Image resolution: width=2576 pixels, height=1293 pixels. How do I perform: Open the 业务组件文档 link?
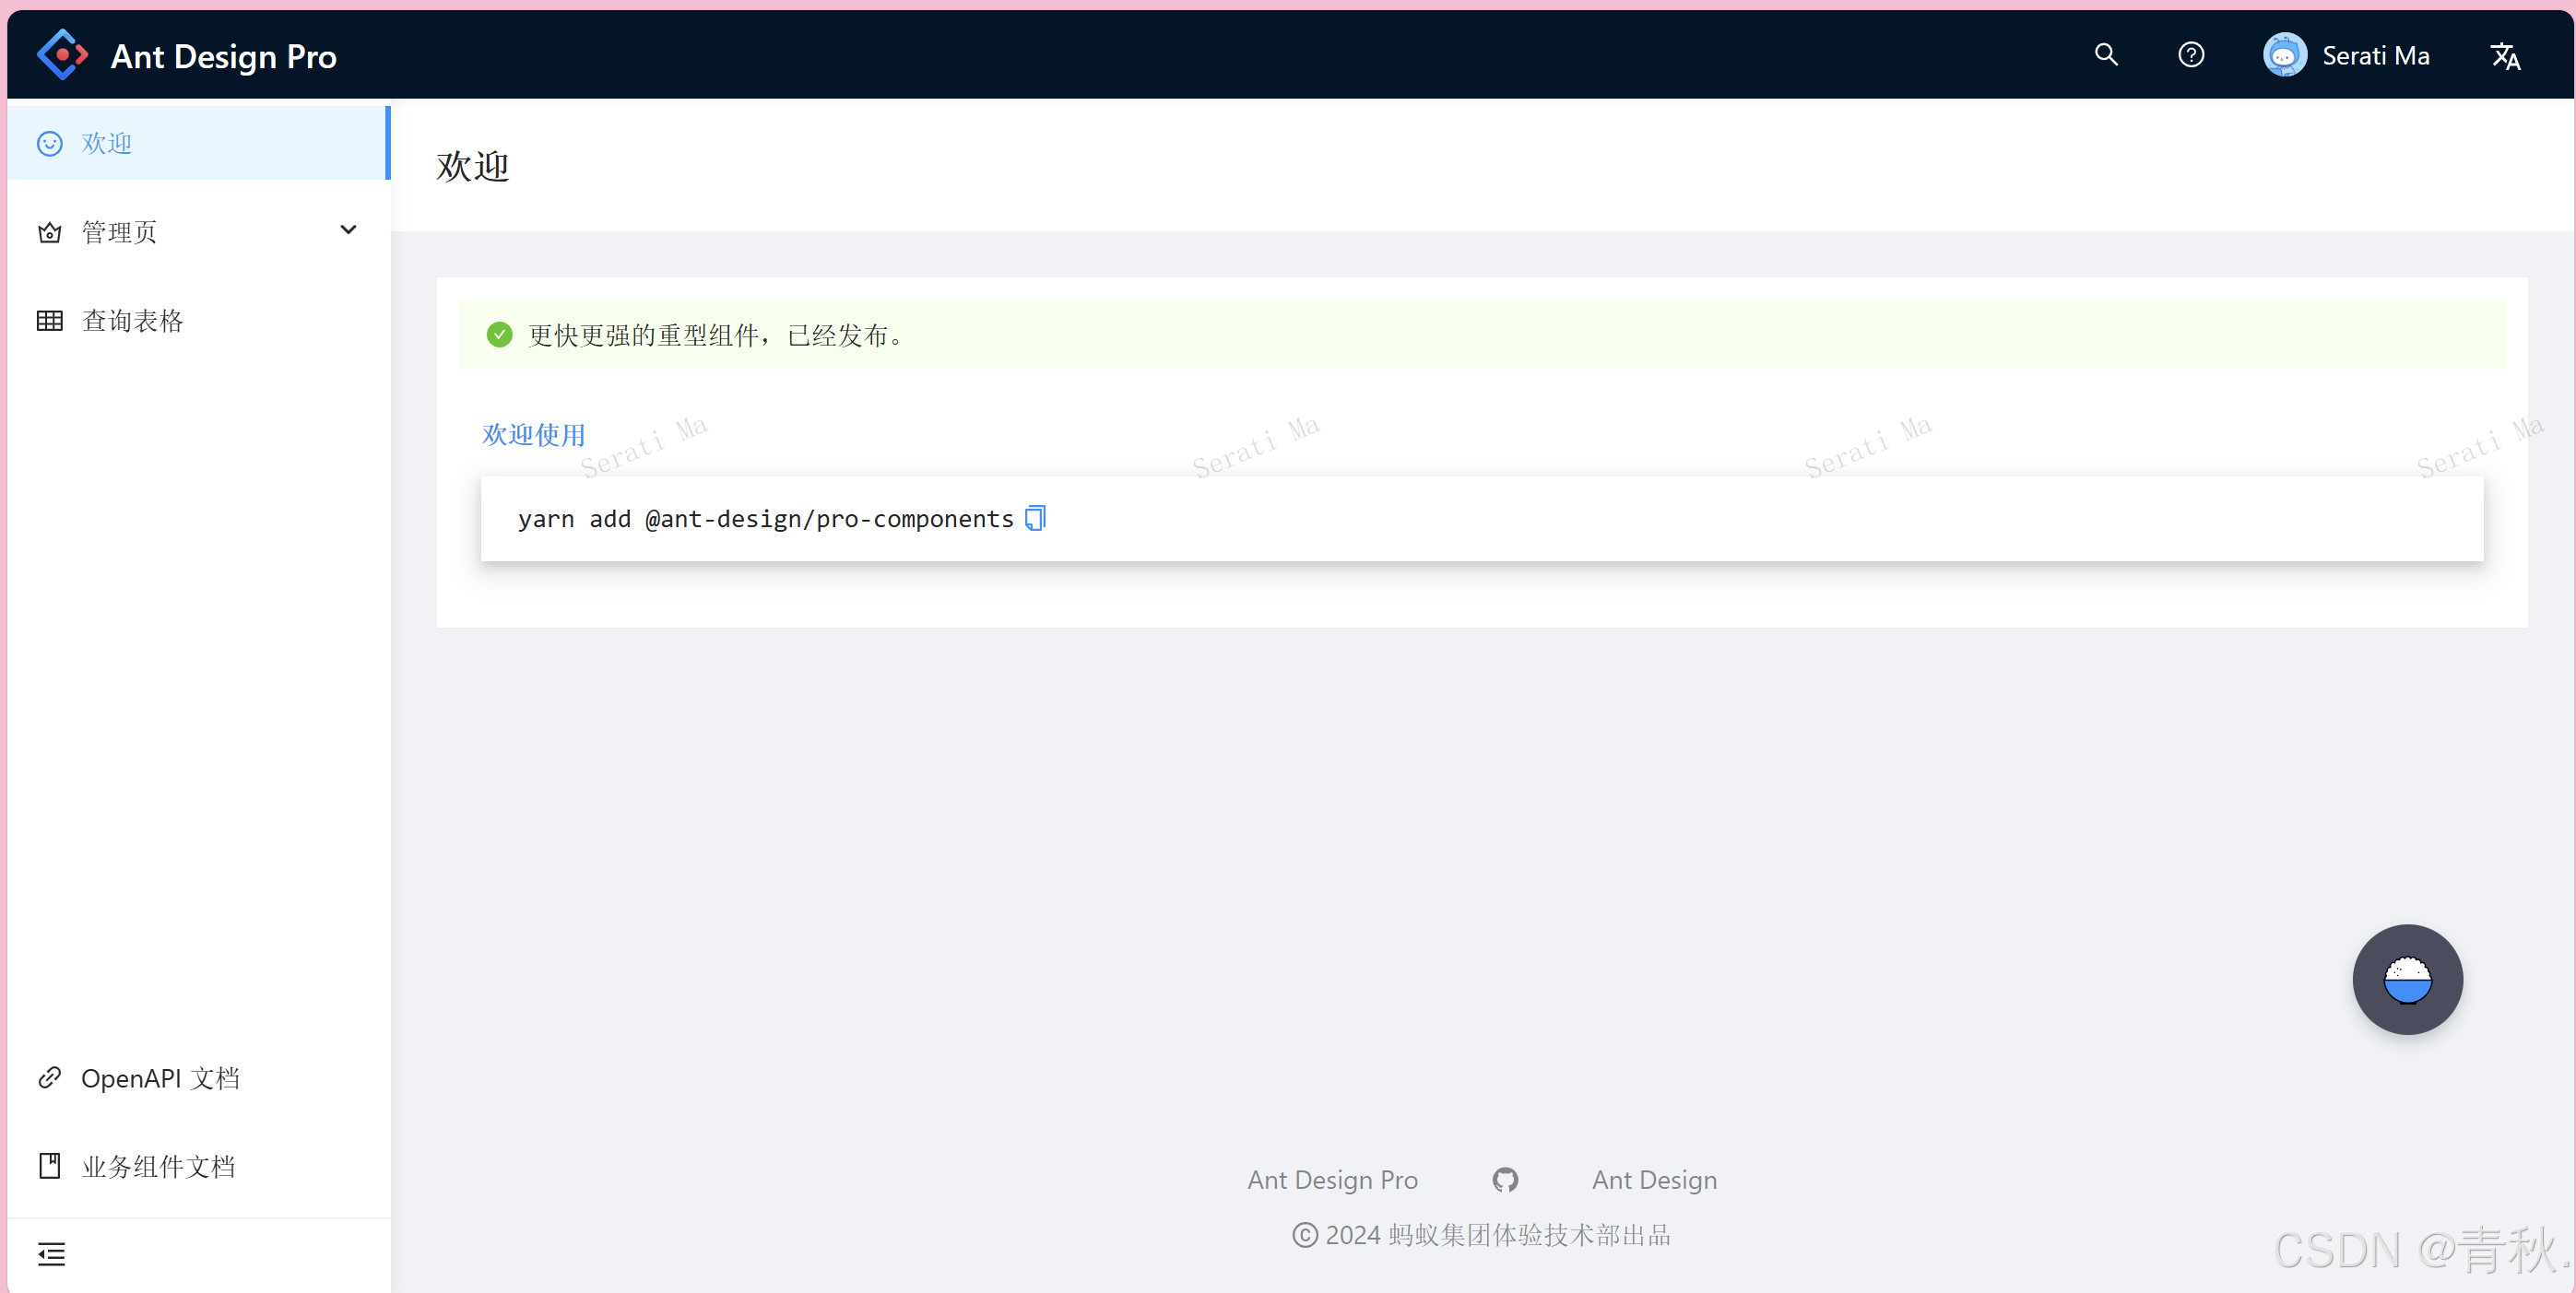[158, 1166]
